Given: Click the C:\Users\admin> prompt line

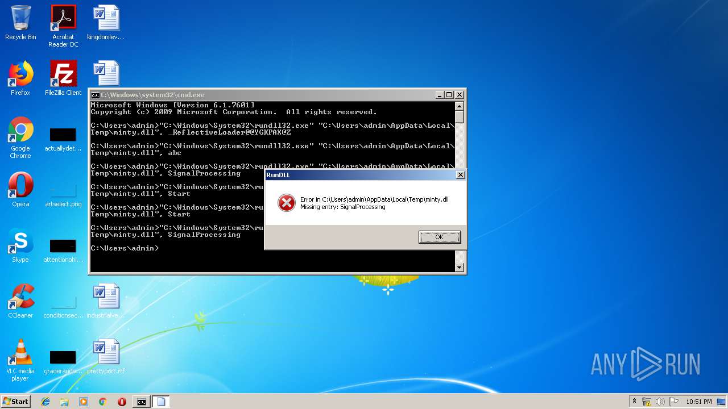Looking at the screenshot, I should [125, 248].
